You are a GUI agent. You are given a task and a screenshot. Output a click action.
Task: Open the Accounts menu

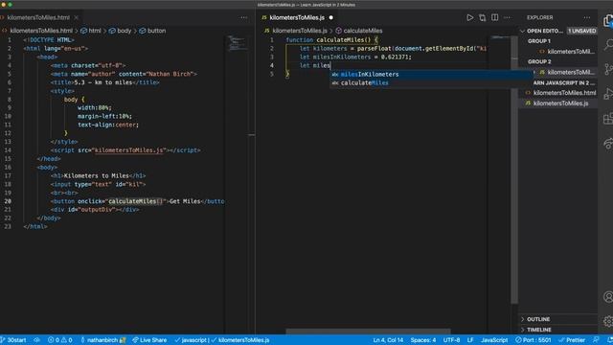coord(608,297)
